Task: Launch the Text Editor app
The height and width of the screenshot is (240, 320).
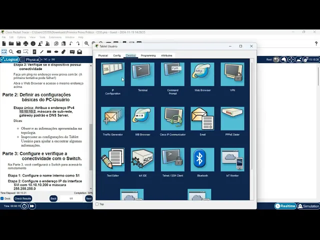Action: coord(112,159)
